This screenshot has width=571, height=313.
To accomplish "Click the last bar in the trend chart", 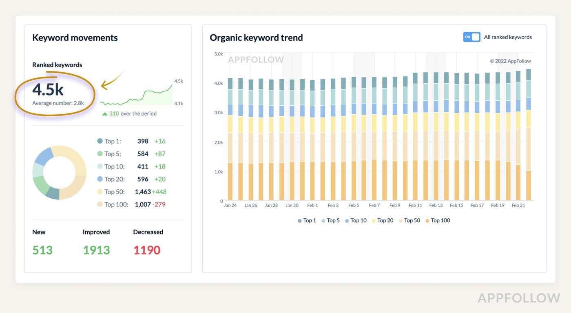I will click(x=529, y=135).
